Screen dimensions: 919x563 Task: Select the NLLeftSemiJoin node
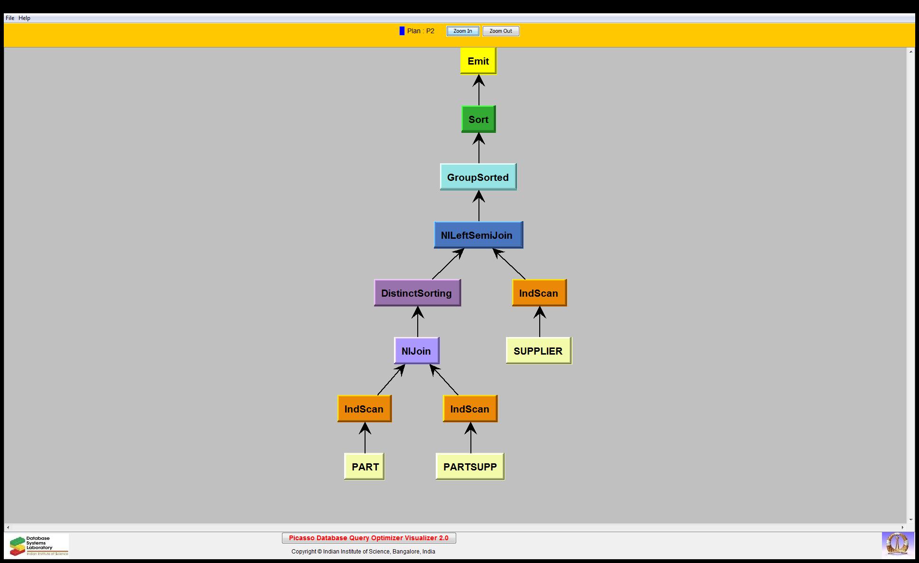tap(478, 235)
